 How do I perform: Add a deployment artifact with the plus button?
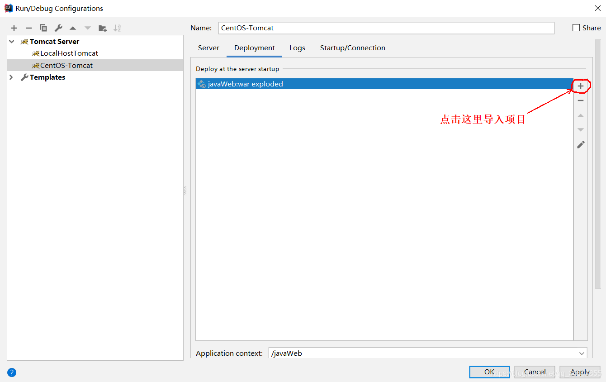[581, 86]
